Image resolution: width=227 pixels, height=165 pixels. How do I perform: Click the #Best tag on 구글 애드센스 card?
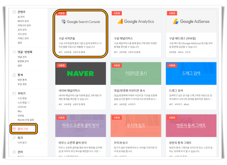coord(181,52)
